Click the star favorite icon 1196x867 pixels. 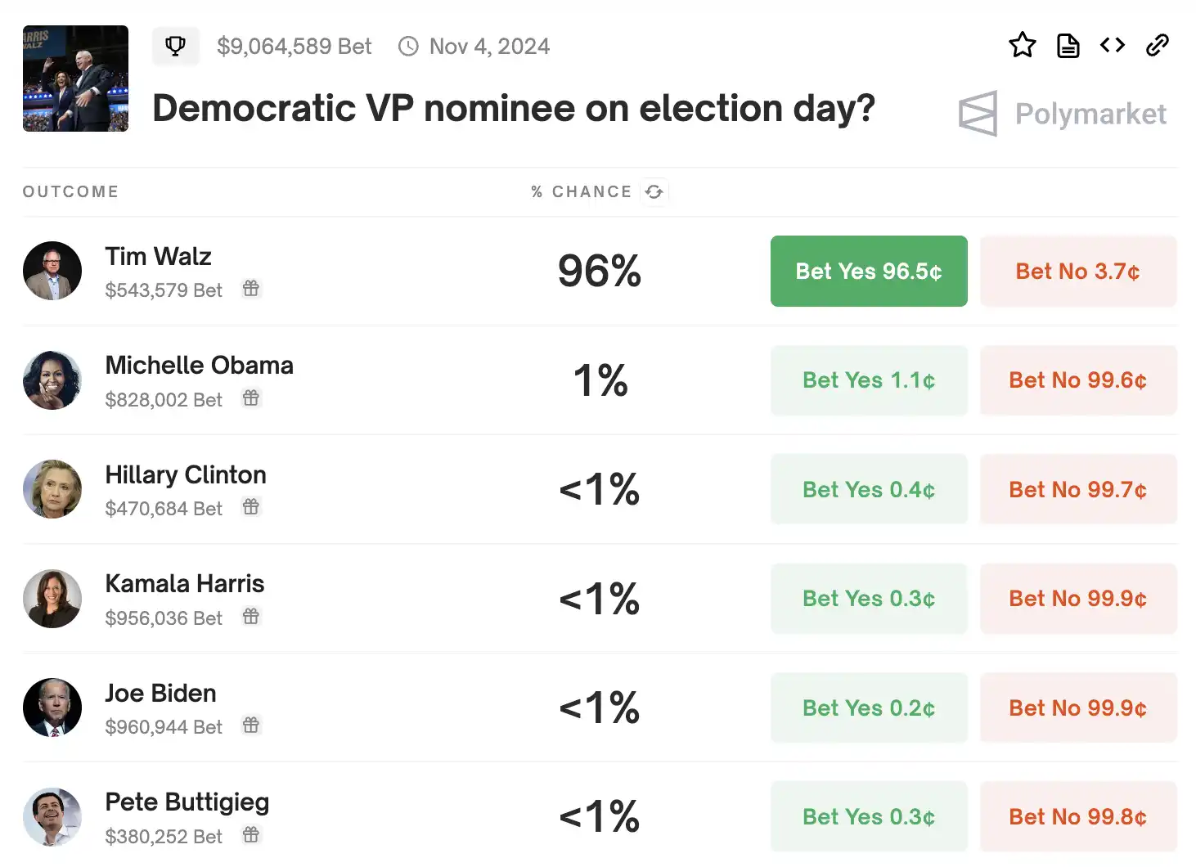click(1022, 45)
